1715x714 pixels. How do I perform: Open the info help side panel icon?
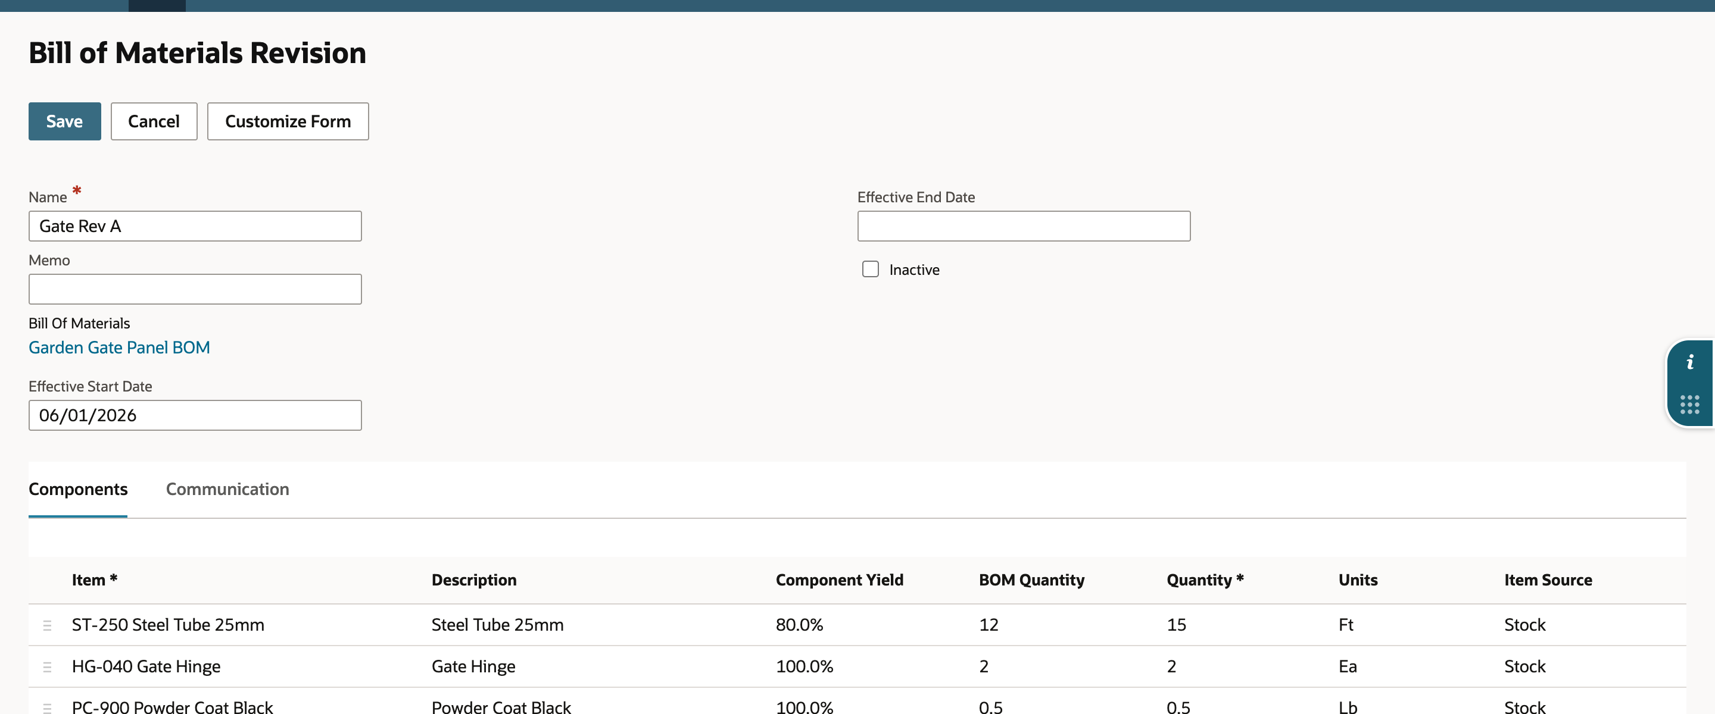click(x=1690, y=363)
